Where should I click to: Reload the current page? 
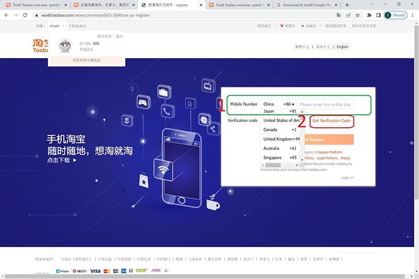[x=25, y=15]
